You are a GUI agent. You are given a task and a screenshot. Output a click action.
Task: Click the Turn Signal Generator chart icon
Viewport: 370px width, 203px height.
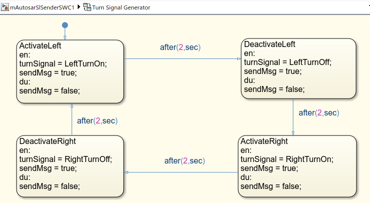pyautogui.click(x=87, y=7)
